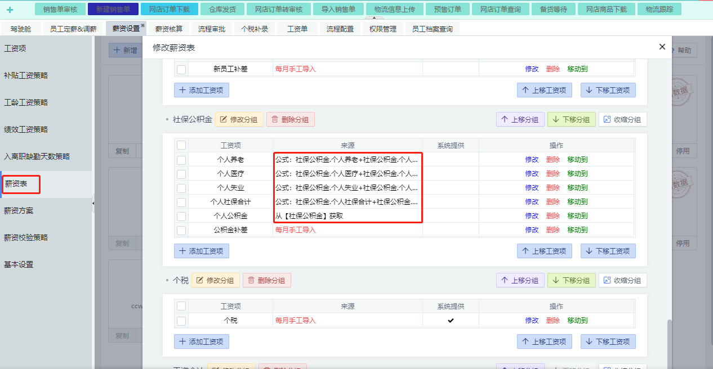Click the dialog vertical scrollbar thumb
Image resolution: width=713 pixels, height=369 pixels.
point(670,344)
